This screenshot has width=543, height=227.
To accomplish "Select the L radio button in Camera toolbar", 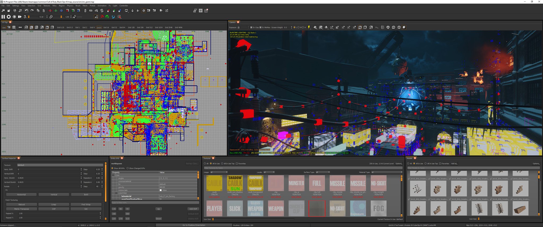I will (x=294, y=27).
